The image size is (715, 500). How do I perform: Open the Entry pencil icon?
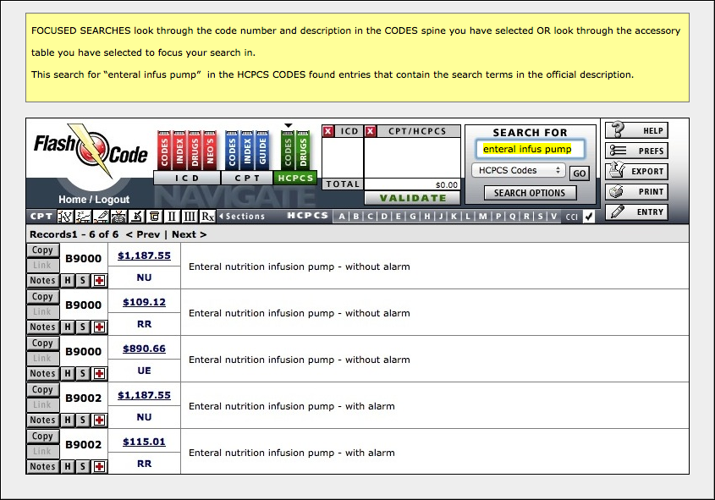coord(617,212)
